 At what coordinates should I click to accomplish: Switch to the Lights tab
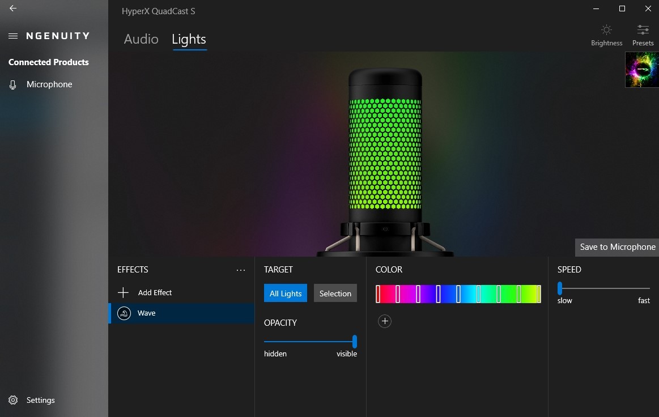[189, 39]
